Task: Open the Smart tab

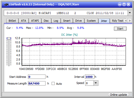Action: [67, 21]
